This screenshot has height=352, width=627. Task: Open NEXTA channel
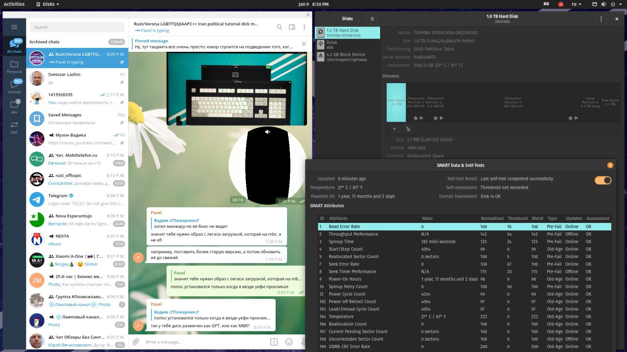[77, 240]
